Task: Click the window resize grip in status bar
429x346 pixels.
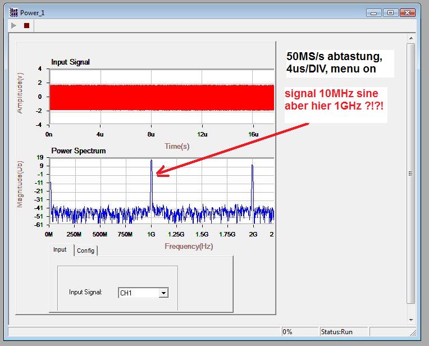Action: tap(413, 333)
